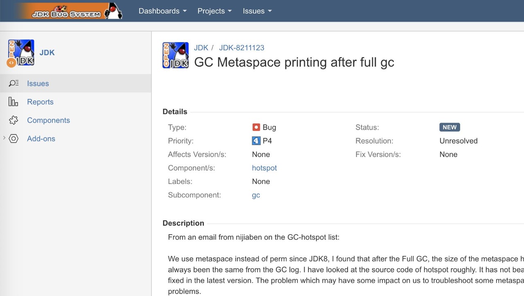Open the Issues dropdown in top bar
The width and height of the screenshot is (524, 296).
pos(257,11)
